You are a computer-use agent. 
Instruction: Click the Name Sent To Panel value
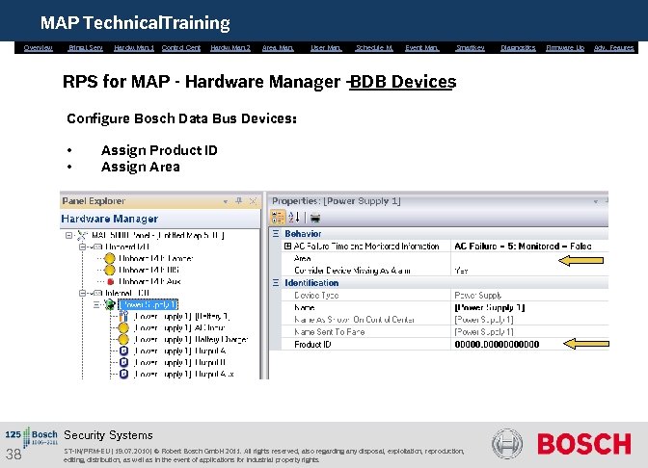tap(484, 332)
